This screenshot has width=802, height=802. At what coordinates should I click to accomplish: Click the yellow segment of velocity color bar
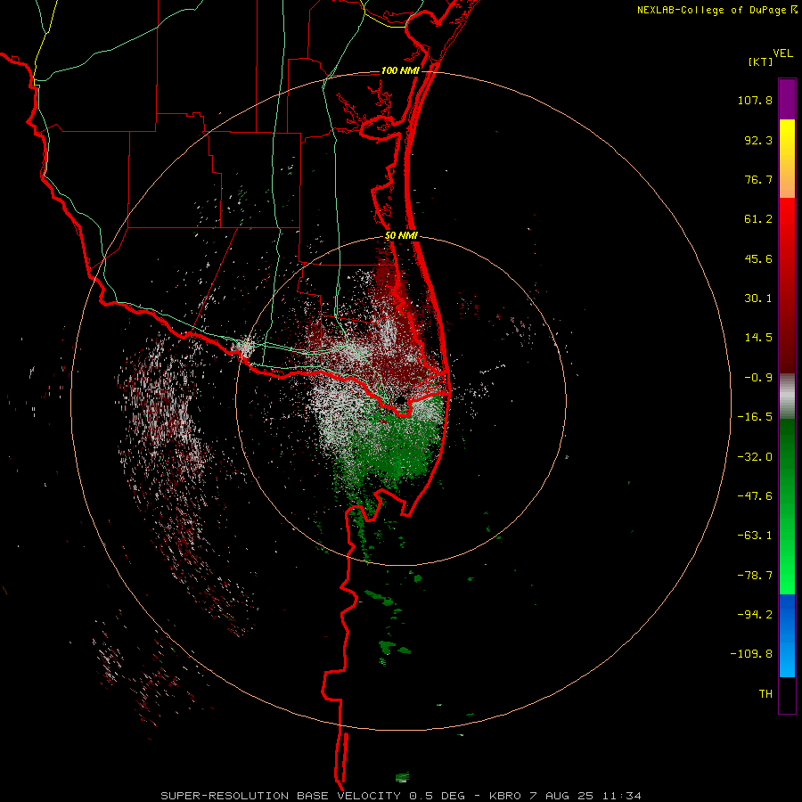point(787,138)
